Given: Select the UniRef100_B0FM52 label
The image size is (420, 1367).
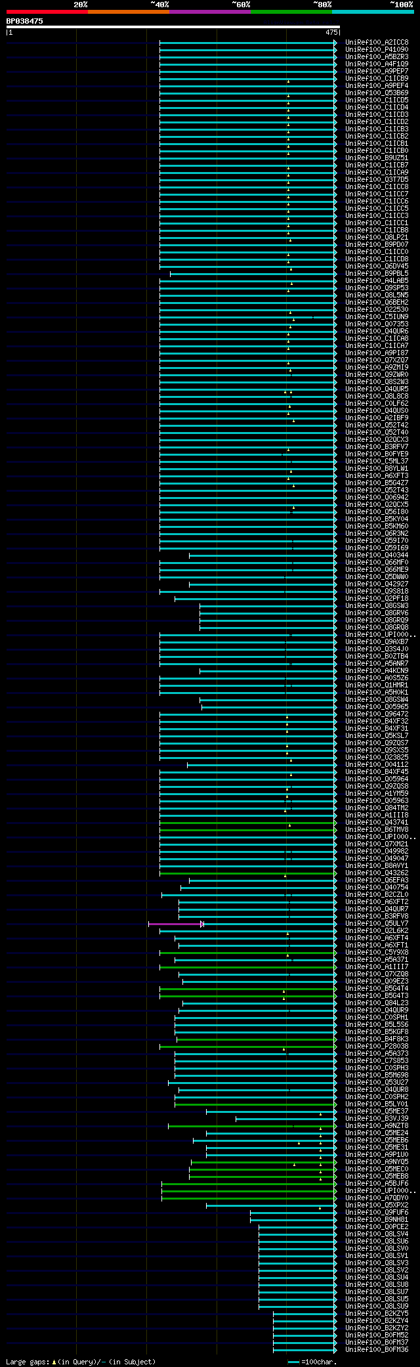Looking at the screenshot, I should click(x=377, y=1335).
